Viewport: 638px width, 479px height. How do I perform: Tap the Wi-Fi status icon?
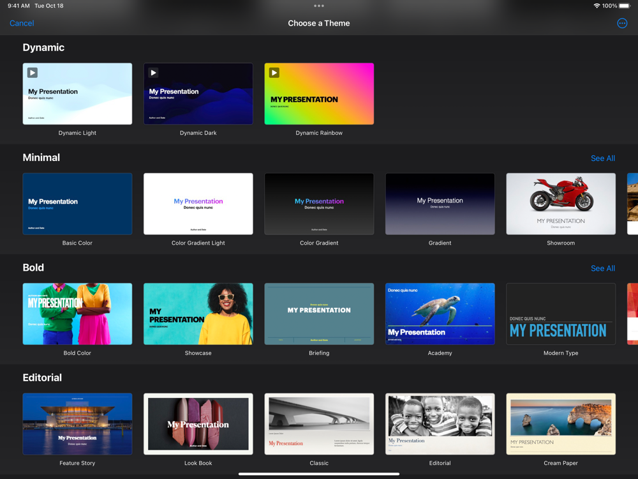click(597, 6)
